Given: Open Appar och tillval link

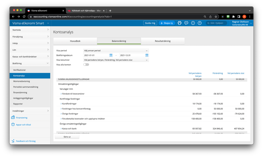Looking at the screenshot, I should tap(23, 125).
